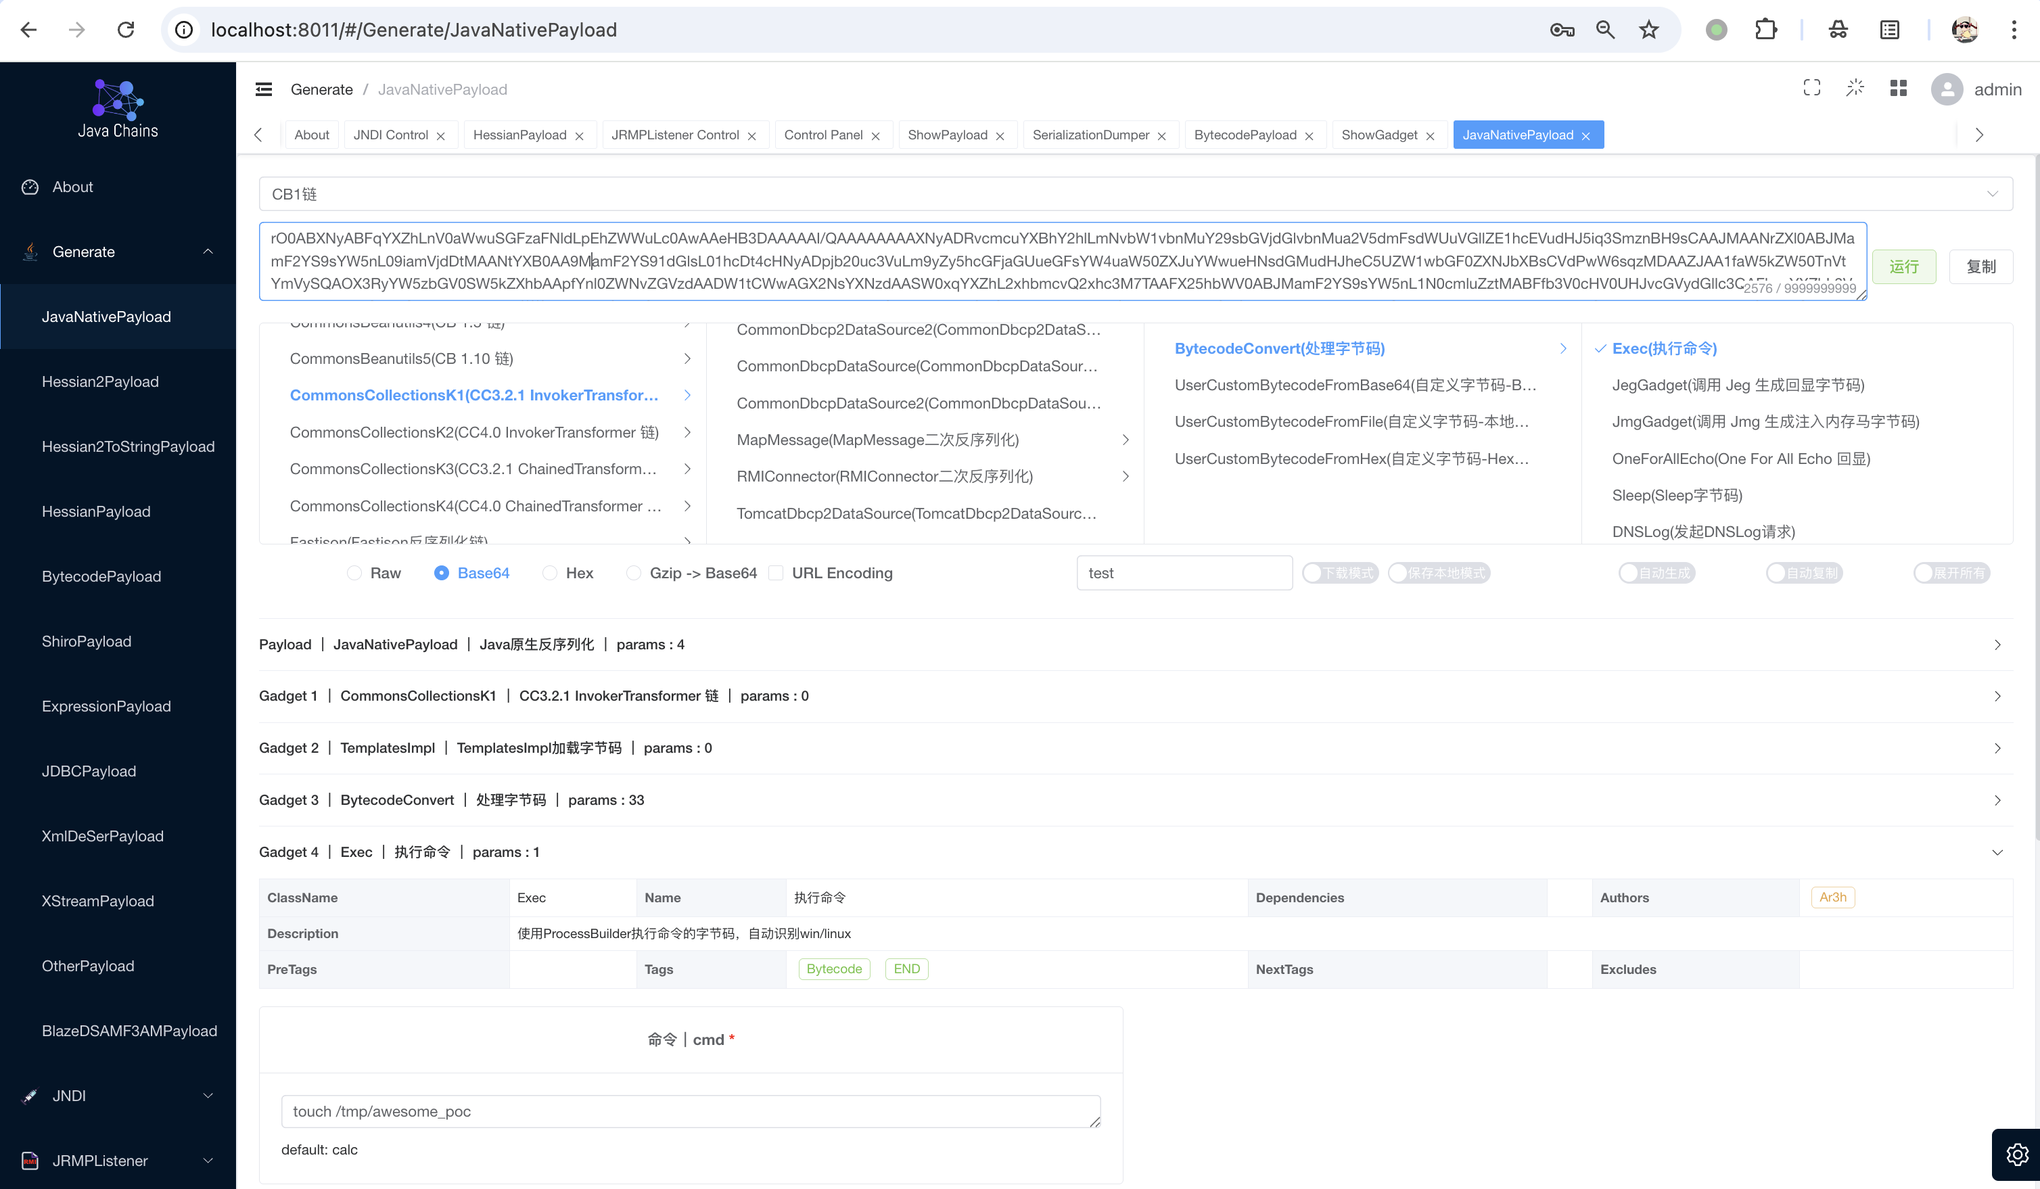
Task: Toggle the 自动生成 switch
Action: [1656, 573]
